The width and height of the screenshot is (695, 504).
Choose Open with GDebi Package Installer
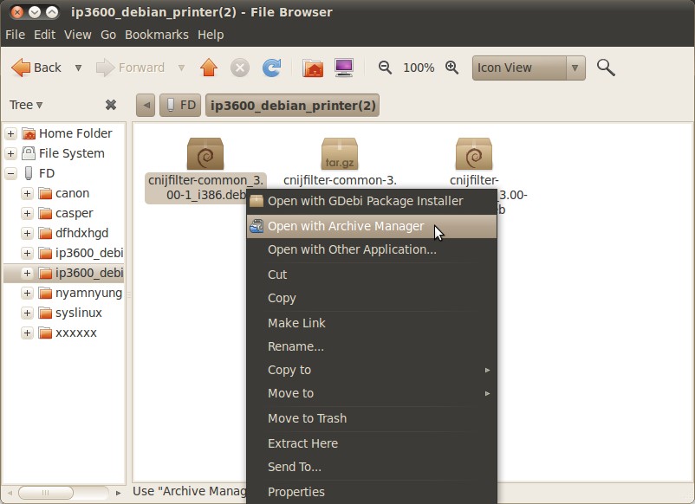(x=372, y=201)
